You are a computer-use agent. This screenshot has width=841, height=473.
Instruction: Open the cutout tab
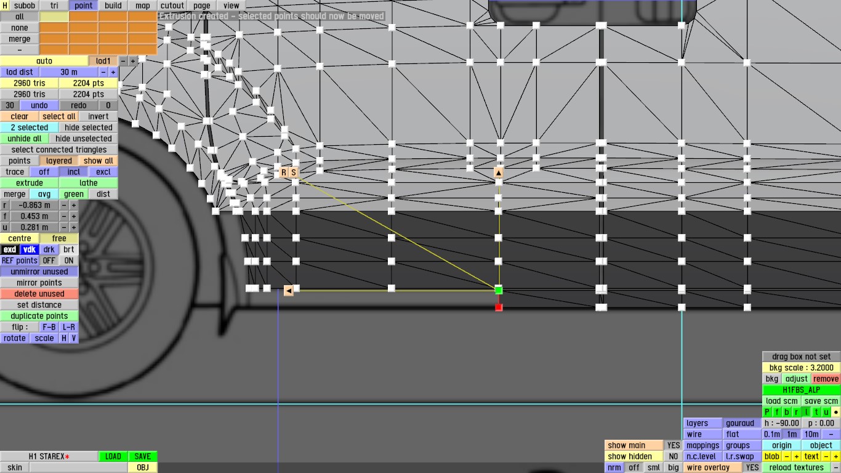[x=172, y=6]
